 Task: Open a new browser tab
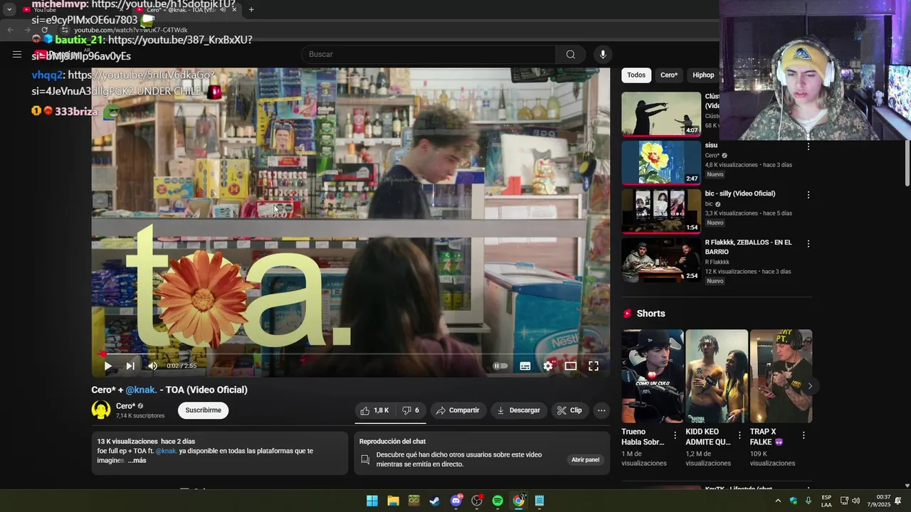tap(251, 10)
